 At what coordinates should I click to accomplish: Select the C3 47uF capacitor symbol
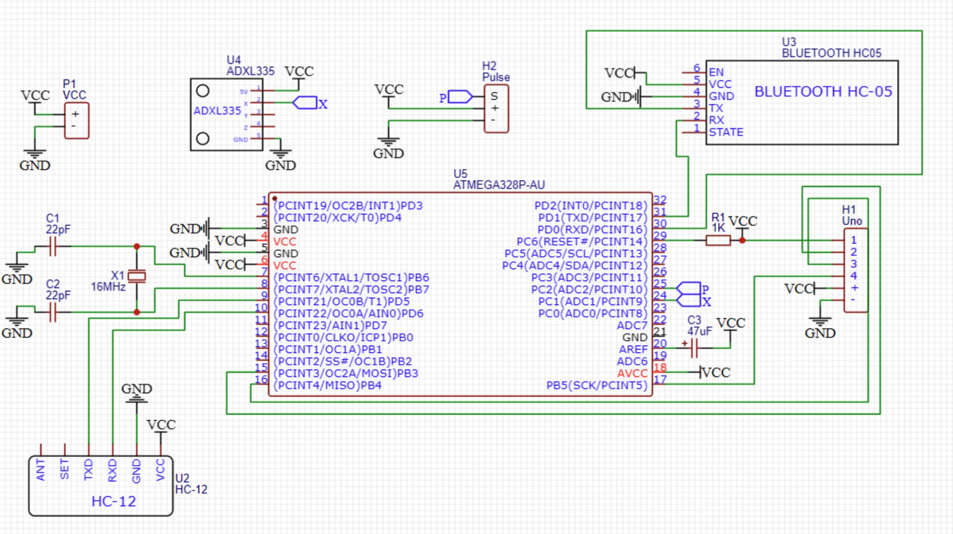(694, 348)
